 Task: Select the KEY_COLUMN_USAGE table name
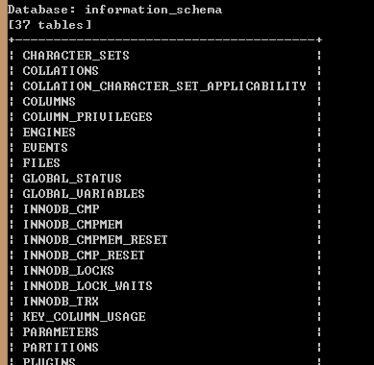coord(84,317)
